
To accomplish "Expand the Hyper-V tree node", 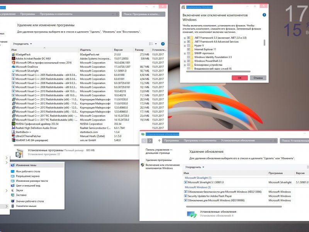I will (x=185, y=46).
